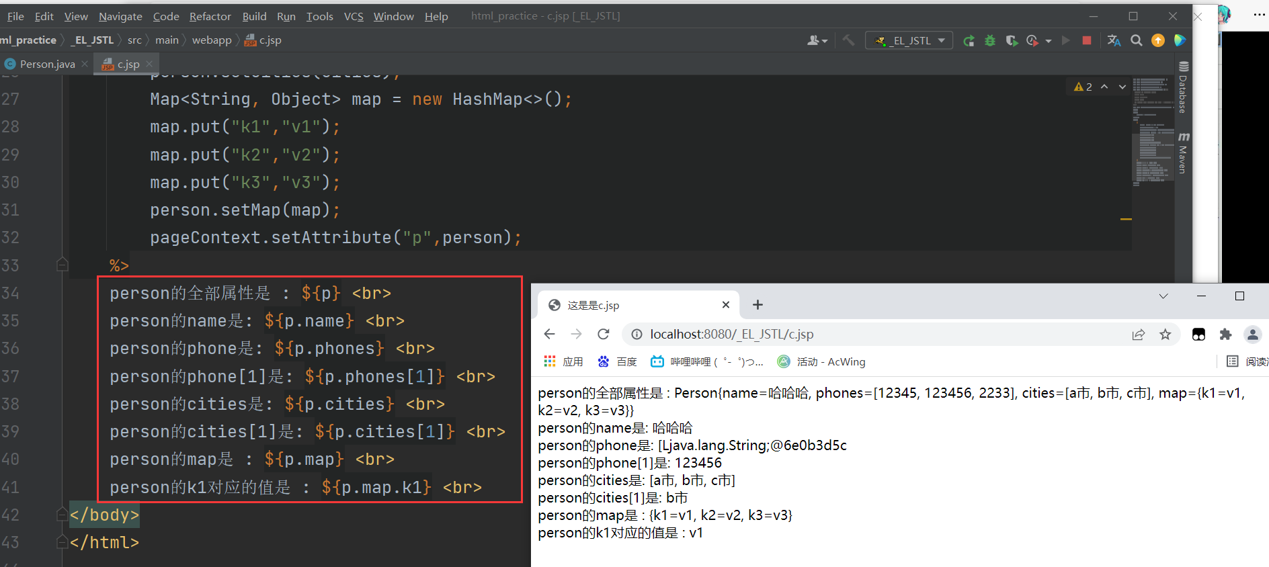Click the orange IDE update arrow icon
Viewport: 1269px width, 567px height.
(1158, 40)
